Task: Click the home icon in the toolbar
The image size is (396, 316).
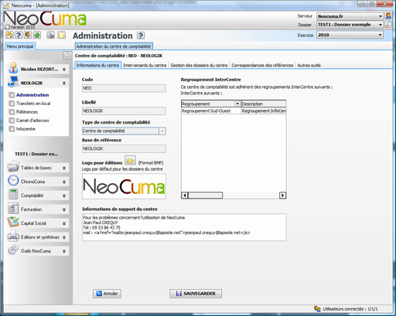Action: point(9,35)
